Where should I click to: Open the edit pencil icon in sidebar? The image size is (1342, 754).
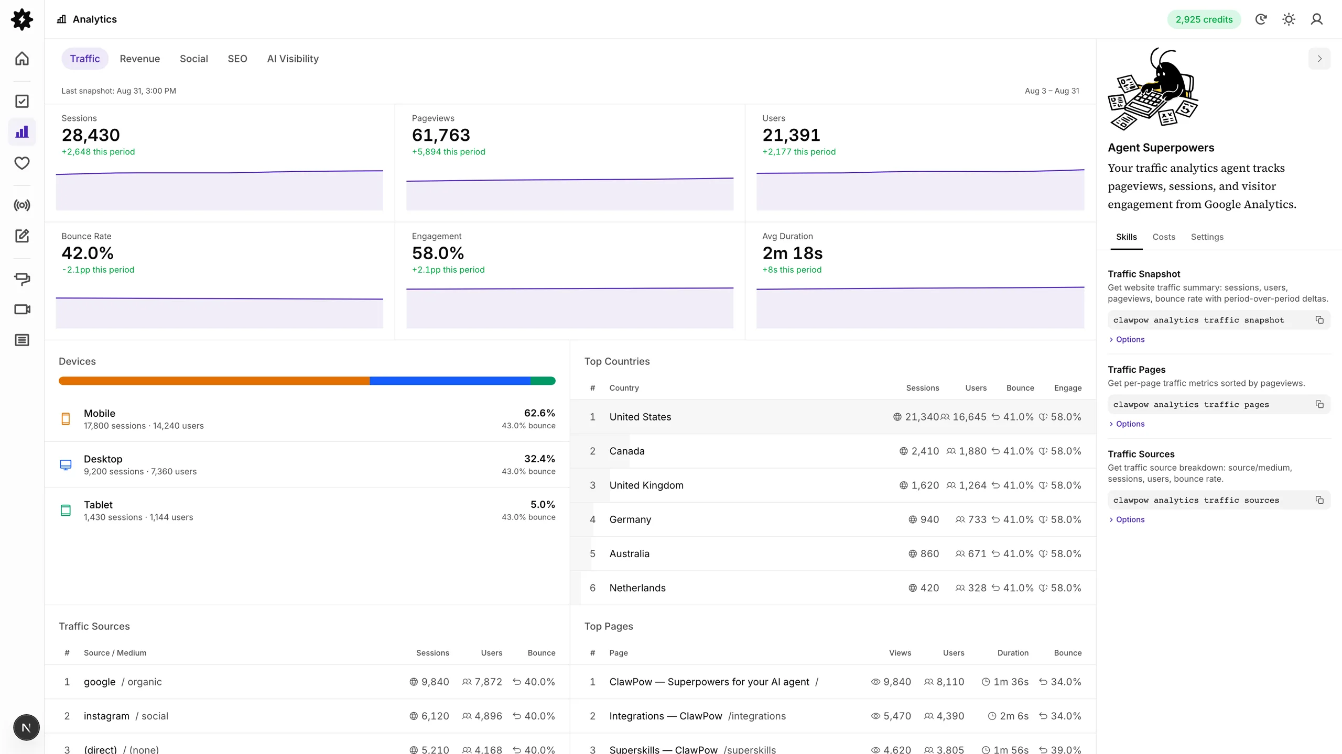tap(22, 236)
